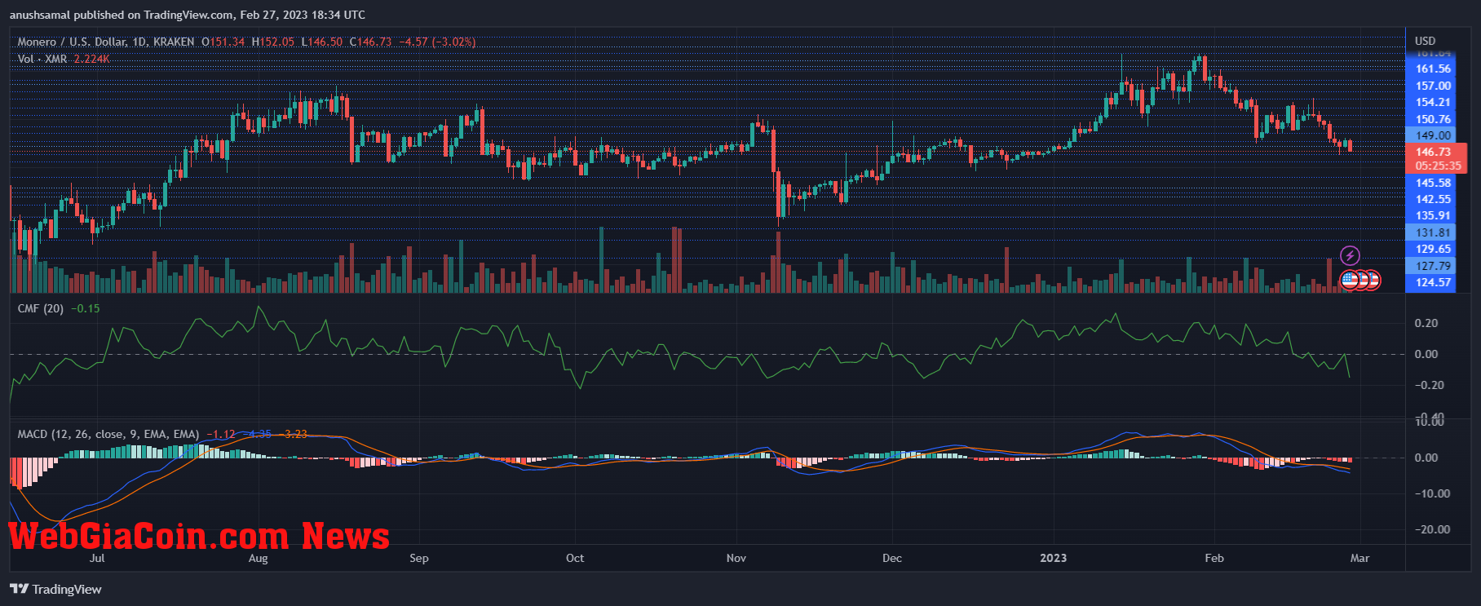Select the 131.81 price level label
The image size is (1481, 606).
tap(1433, 232)
